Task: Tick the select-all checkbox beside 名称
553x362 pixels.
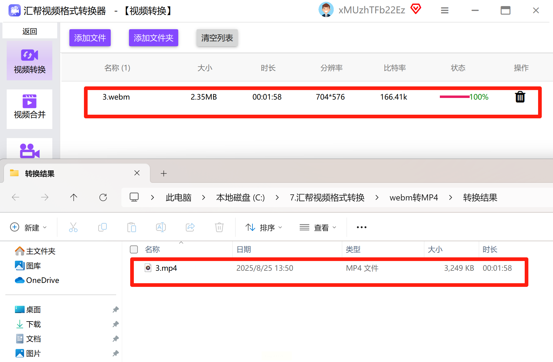Action: (x=134, y=249)
